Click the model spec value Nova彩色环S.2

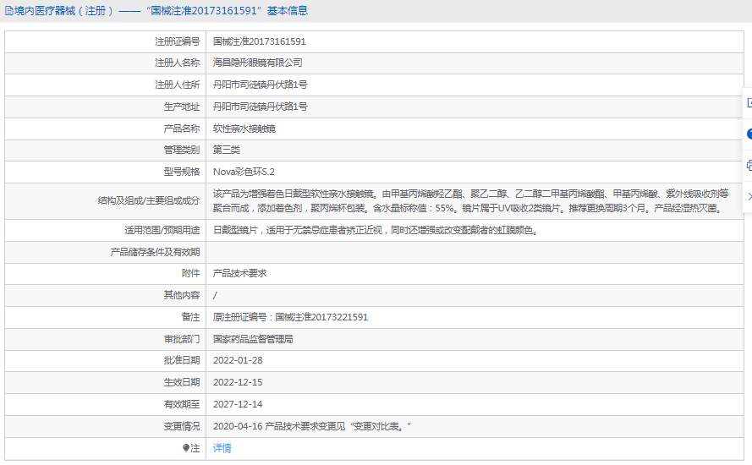(x=244, y=172)
